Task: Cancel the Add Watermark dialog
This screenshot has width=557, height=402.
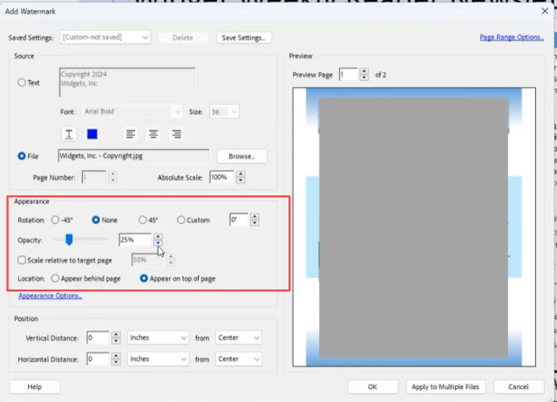Action: 519,386
